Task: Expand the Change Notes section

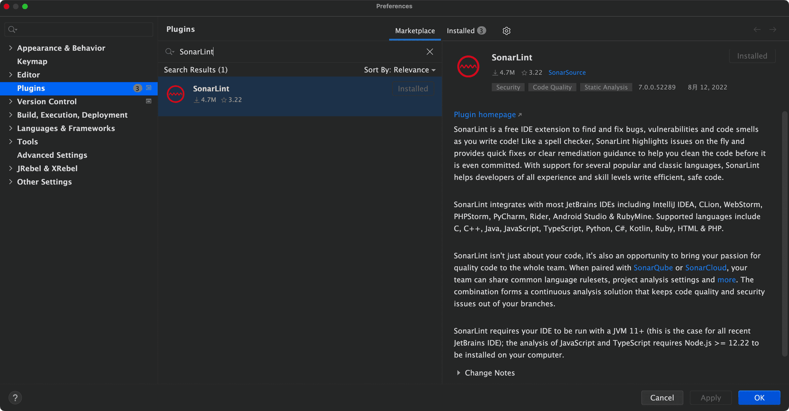Action: 458,373
